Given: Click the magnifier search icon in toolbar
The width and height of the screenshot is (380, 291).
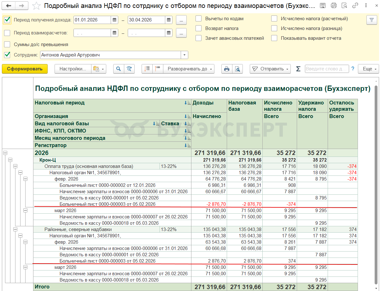Looking at the screenshot, I should click(118, 69).
